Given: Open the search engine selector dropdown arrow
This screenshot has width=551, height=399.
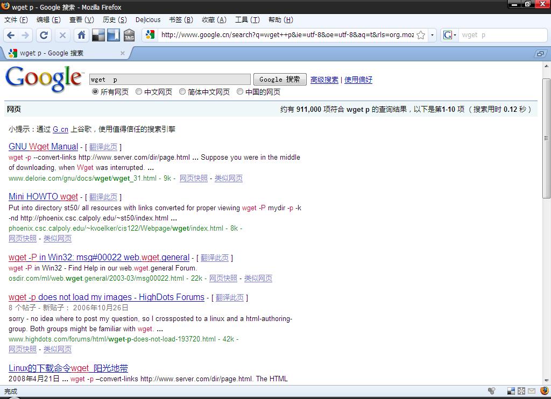Looking at the screenshot, I should coord(455,35).
